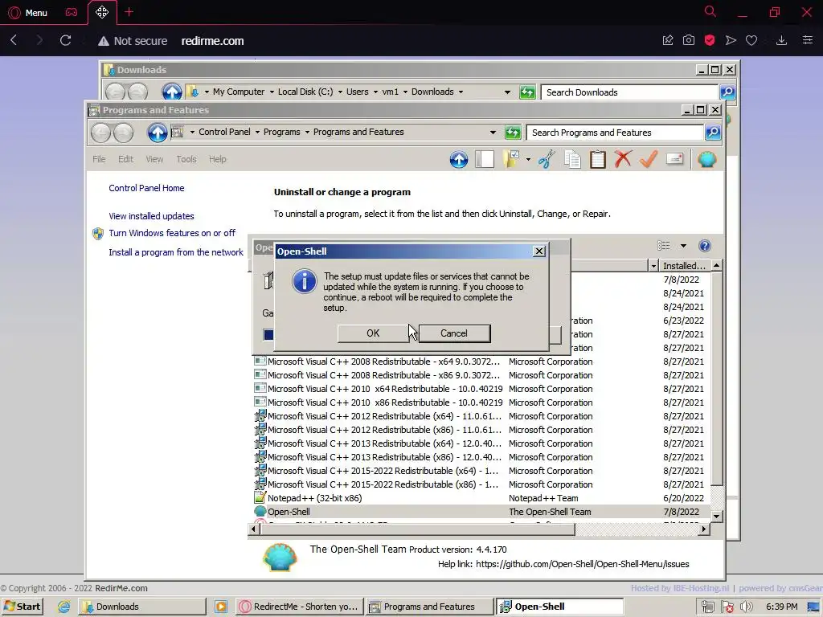Click horizontal scroll left arrow of program list

pos(253,529)
